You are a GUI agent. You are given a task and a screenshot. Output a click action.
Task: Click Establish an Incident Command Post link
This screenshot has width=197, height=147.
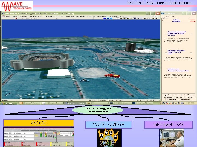(x=178, y=70)
